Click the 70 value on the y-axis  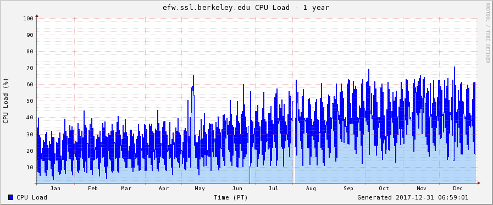[30, 68]
